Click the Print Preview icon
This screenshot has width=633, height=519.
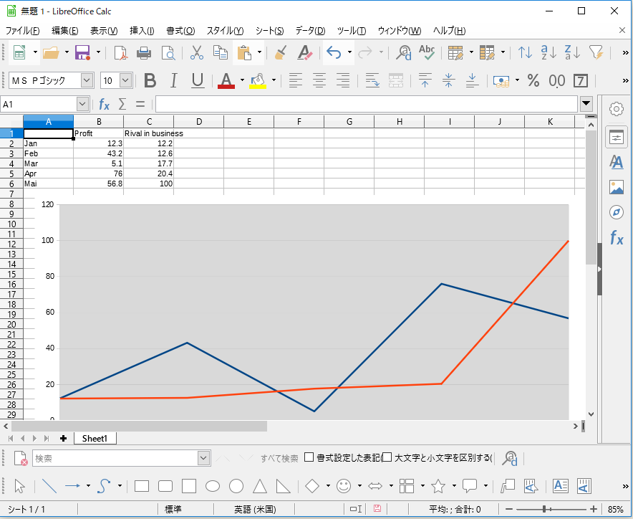click(169, 52)
